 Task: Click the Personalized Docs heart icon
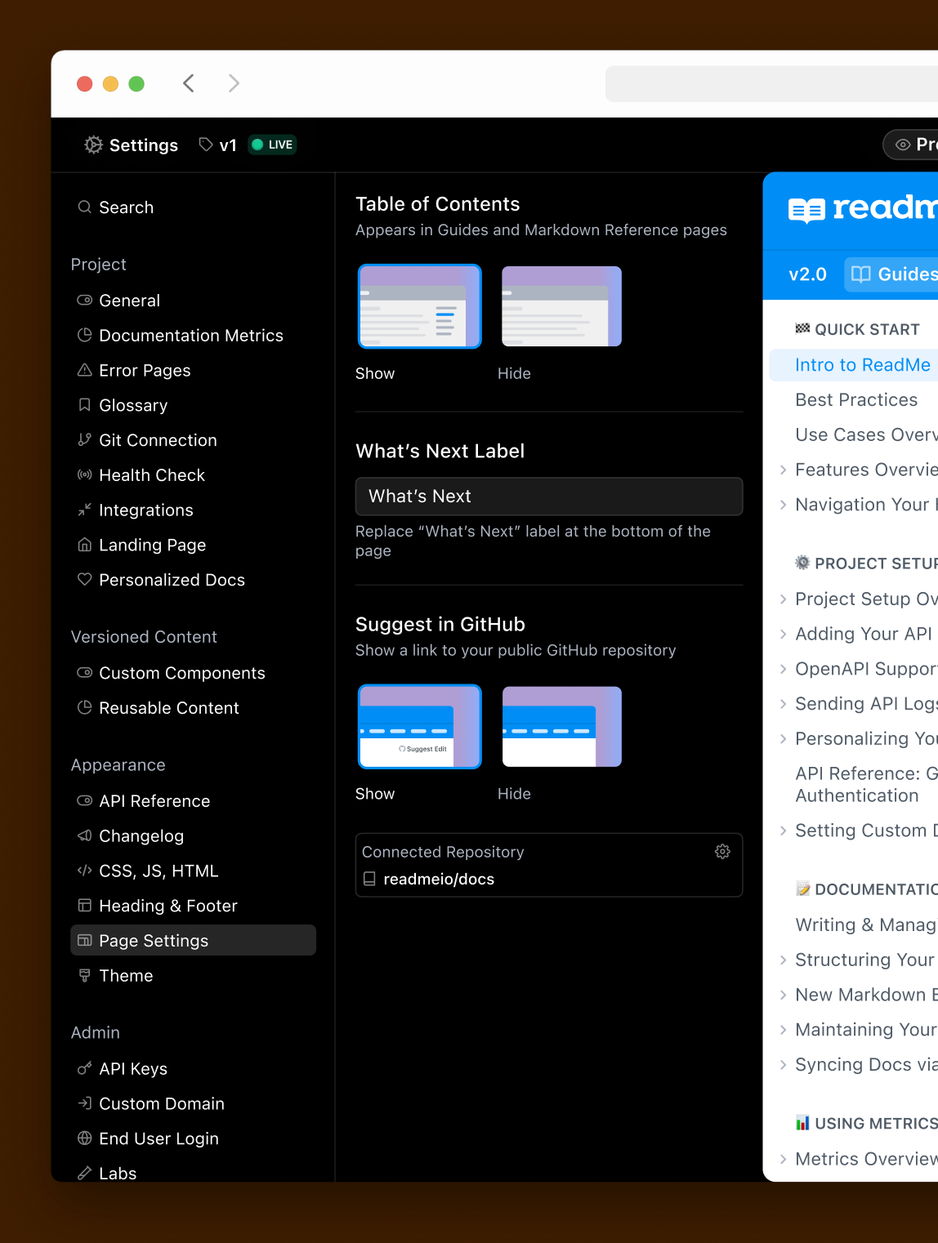tap(84, 579)
